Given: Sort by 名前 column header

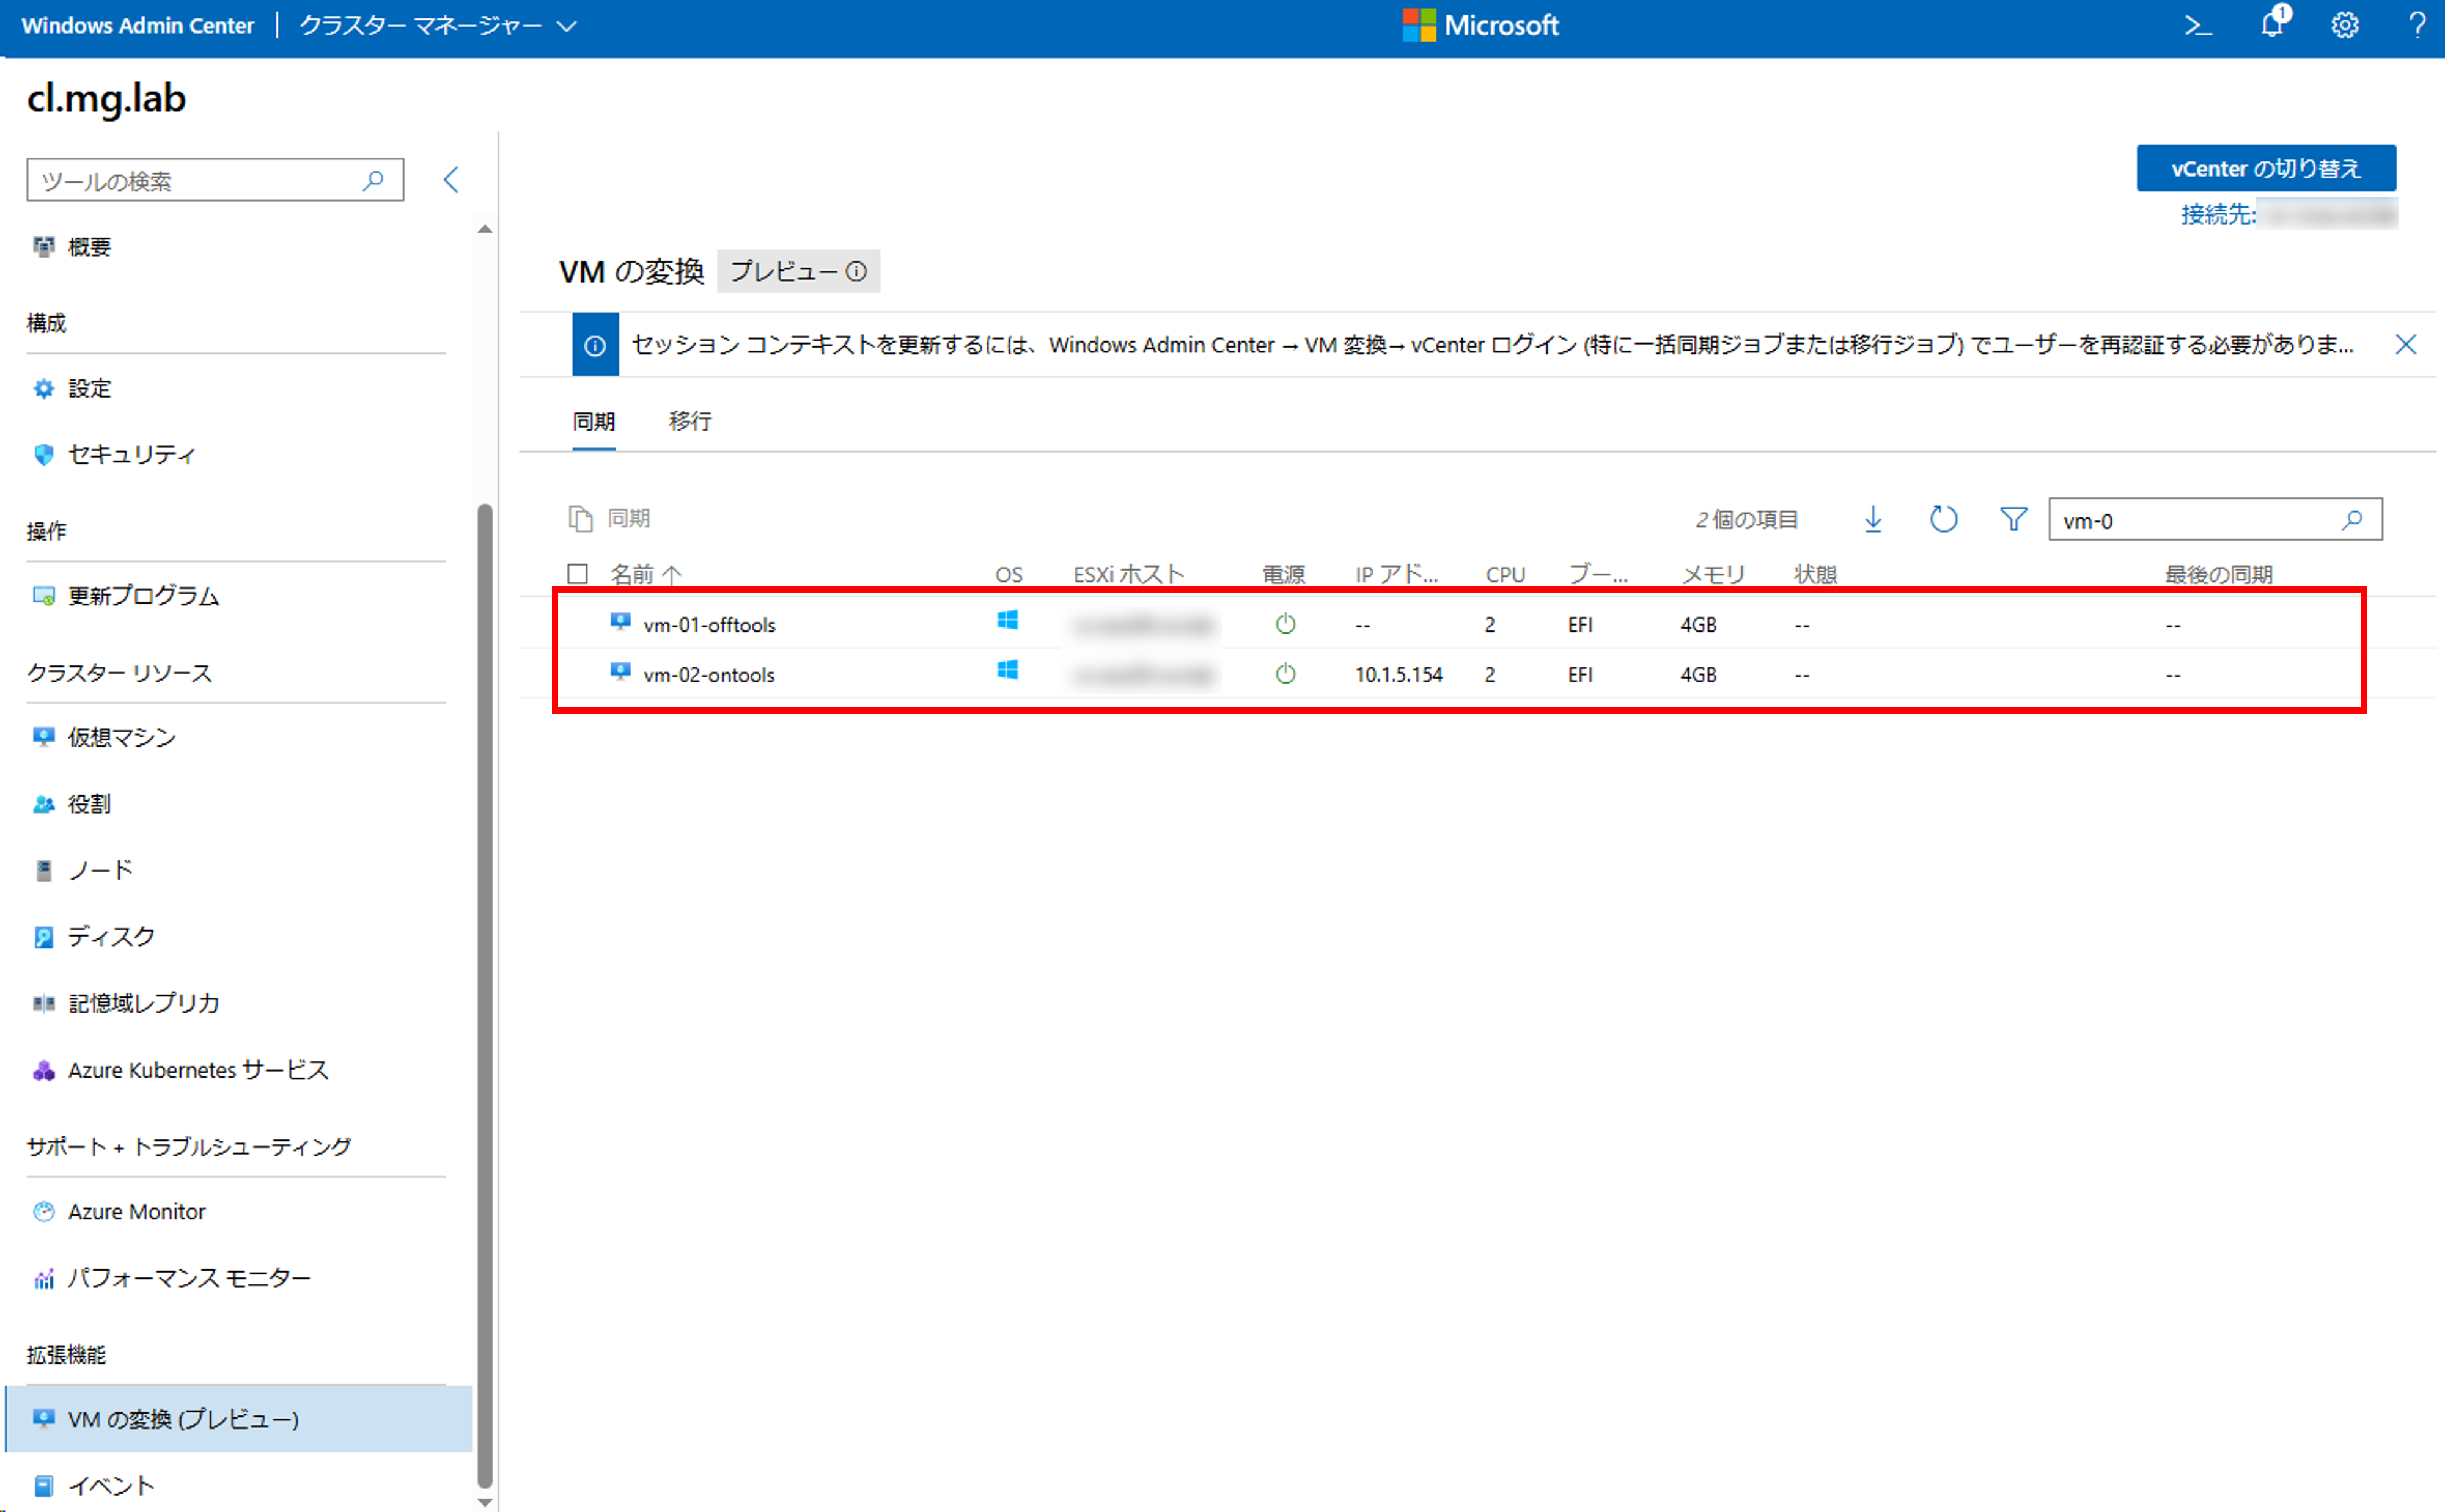Looking at the screenshot, I should coord(632,574).
